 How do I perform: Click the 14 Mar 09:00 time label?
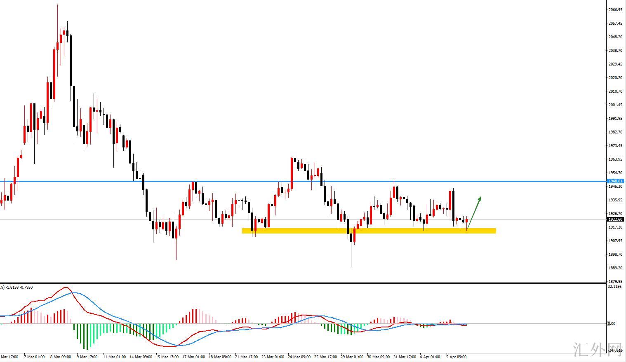click(141, 357)
